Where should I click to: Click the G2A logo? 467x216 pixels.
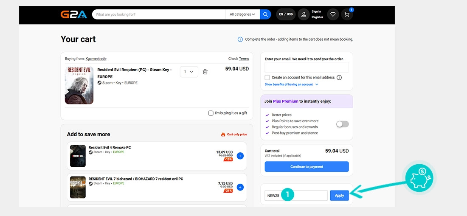coord(73,14)
